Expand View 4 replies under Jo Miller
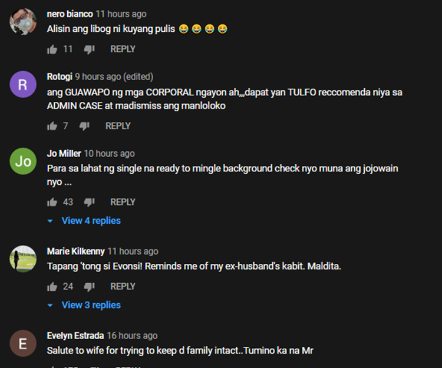 (x=91, y=221)
